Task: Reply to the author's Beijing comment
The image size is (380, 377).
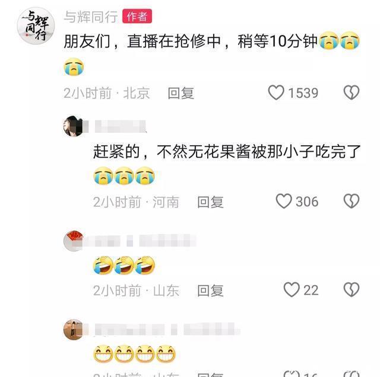Action: [x=181, y=93]
